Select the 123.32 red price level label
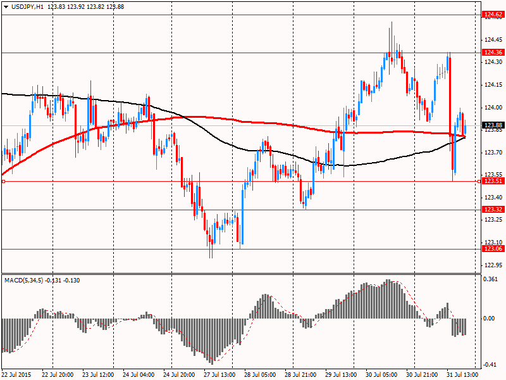This screenshot has width=506, height=380. point(493,210)
